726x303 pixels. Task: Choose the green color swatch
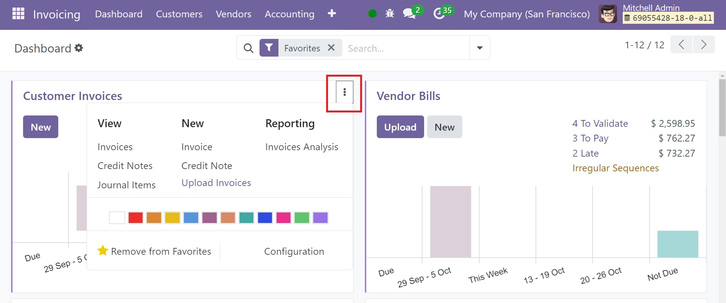pyautogui.click(x=302, y=218)
